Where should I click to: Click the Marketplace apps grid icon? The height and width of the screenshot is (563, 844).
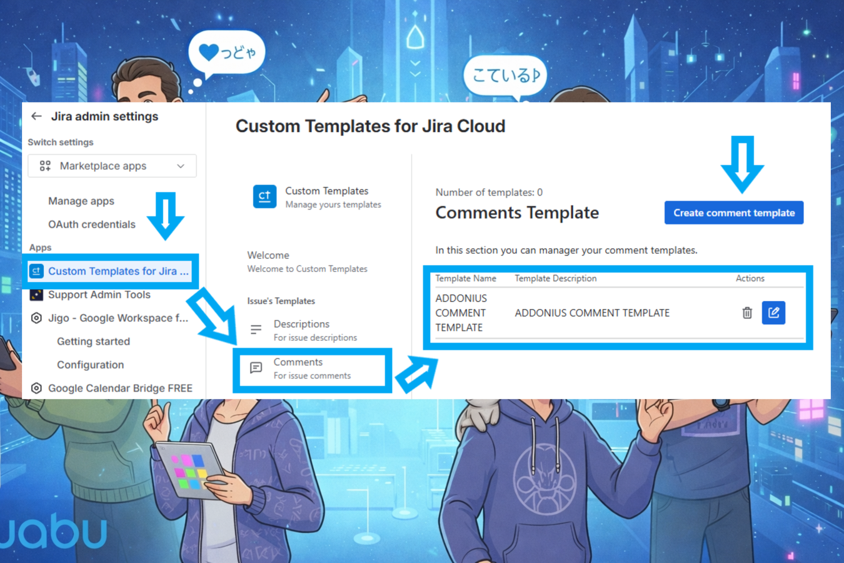[45, 166]
